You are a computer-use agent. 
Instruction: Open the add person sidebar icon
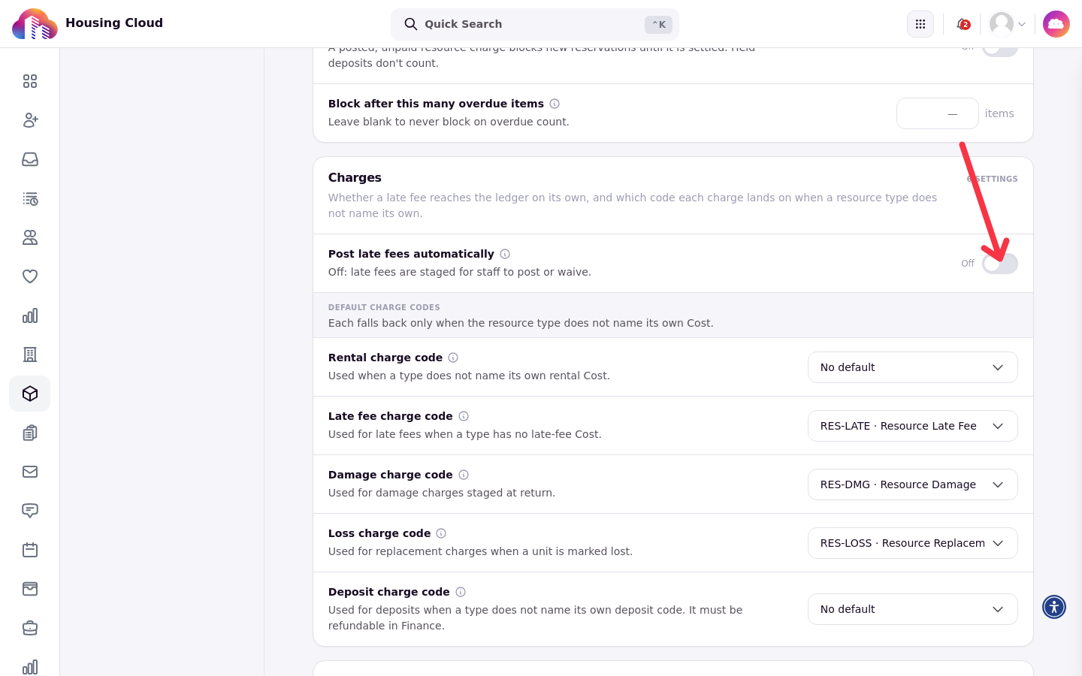(30, 120)
